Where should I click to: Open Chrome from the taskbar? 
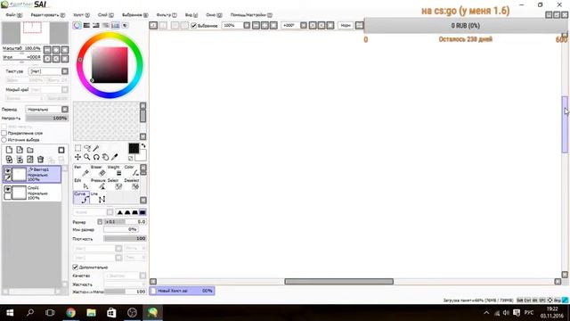coord(71,313)
